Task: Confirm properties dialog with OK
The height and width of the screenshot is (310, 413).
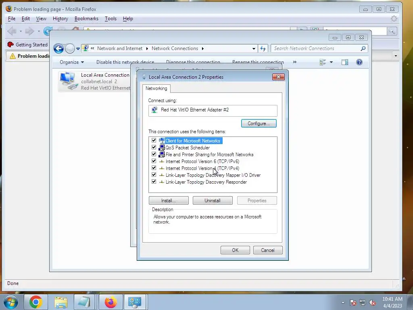Action: click(235, 250)
